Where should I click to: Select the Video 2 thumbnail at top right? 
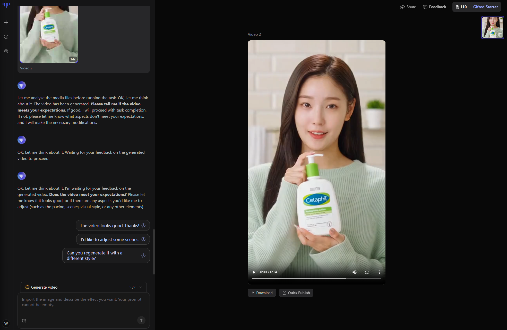pos(492,27)
